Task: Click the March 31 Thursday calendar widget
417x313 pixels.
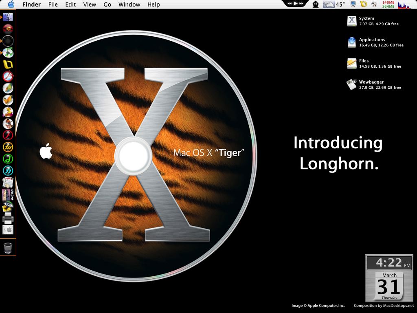Action: [x=389, y=286]
